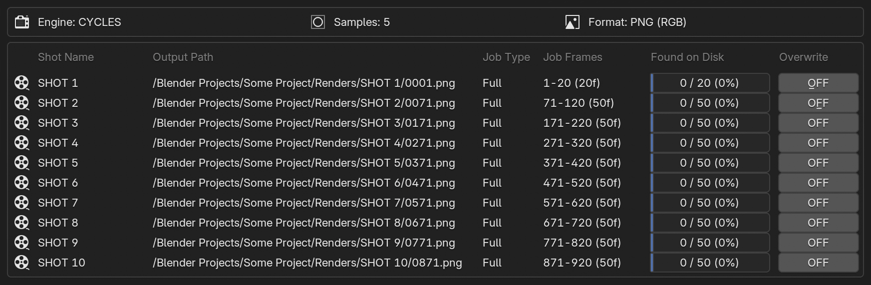The image size is (871, 285).
Task: Enable overwrite for SHOT 4
Action: pos(818,143)
